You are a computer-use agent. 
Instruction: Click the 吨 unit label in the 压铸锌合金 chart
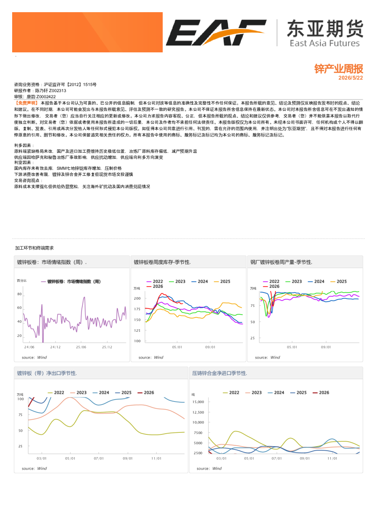click(193, 395)
